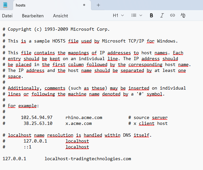Expand the list style dropdown arrow
203x170 pixels.
141,15
